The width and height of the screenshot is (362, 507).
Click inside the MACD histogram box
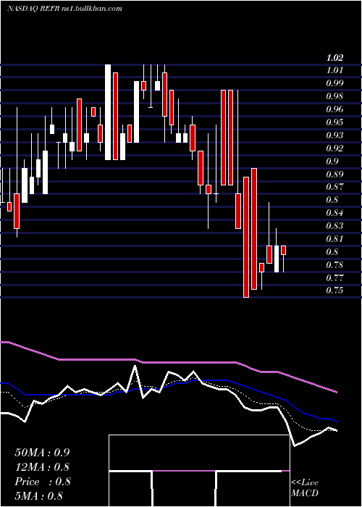pyautogui.click(x=199, y=471)
